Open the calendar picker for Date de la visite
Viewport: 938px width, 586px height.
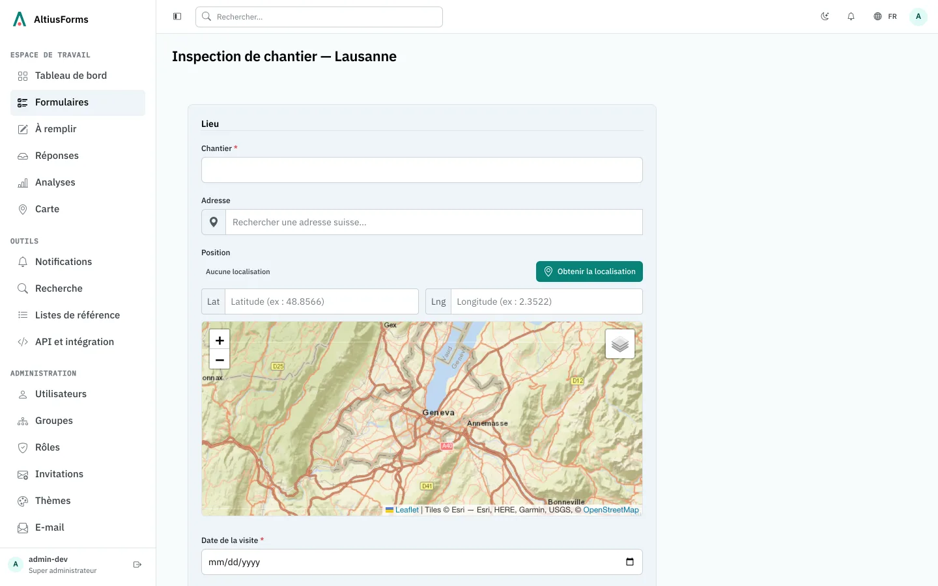tap(630, 562)
